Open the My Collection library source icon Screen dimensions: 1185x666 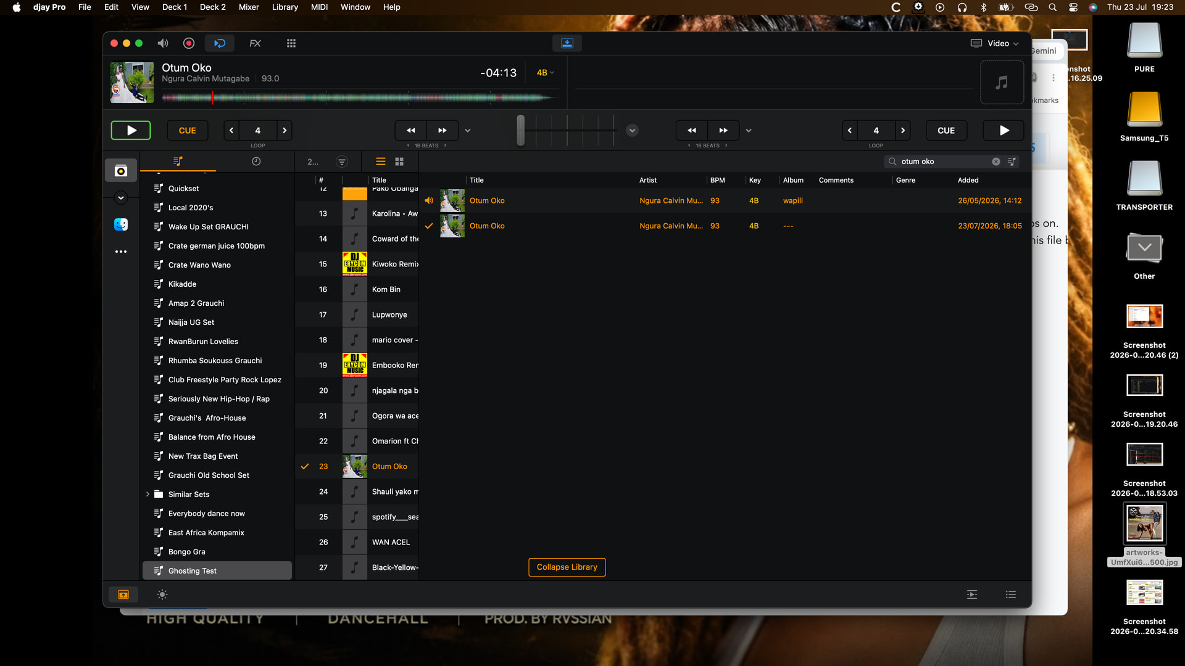coord(121,171)
